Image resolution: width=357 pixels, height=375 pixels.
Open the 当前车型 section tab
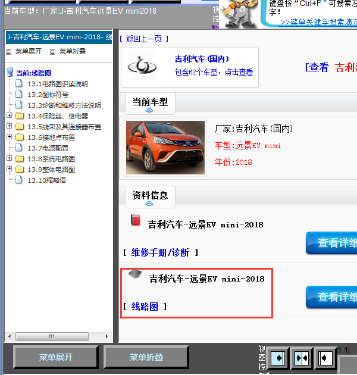click(x=150, y=104)
